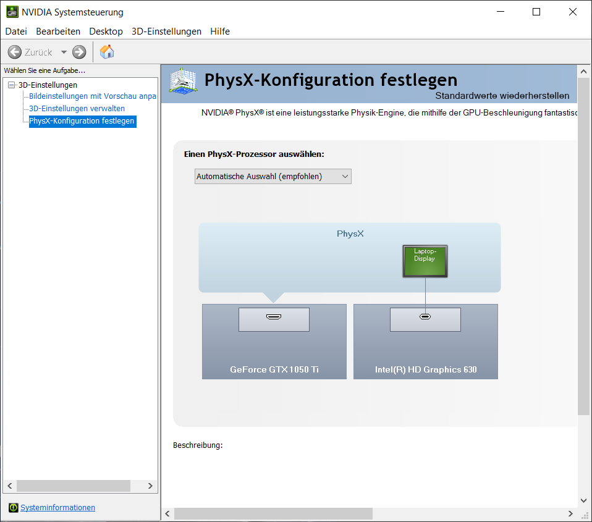Click left arrow of task pane scrollbar
This screenshot has width=592, height=522.
10,486
